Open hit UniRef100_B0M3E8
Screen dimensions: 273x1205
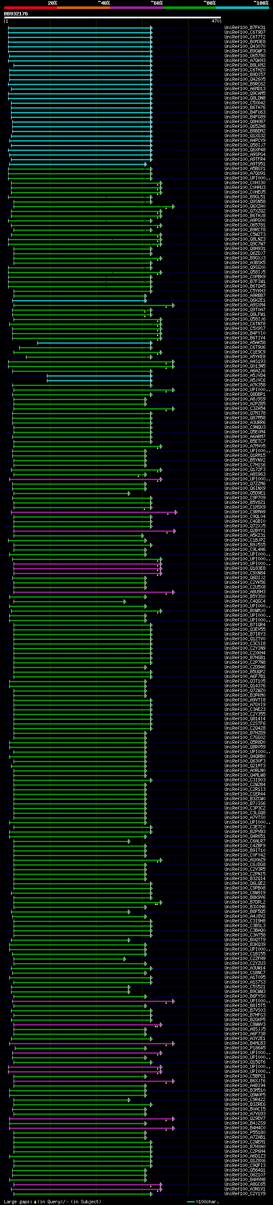pos(245,41)
